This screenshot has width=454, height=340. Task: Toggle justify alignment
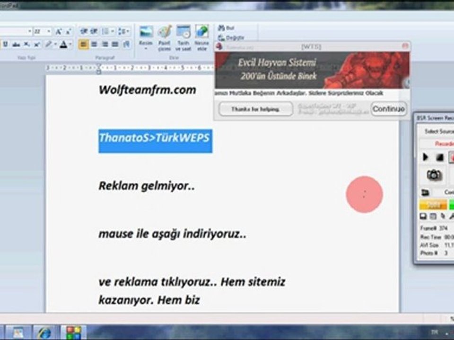click(x=115, y=44)
